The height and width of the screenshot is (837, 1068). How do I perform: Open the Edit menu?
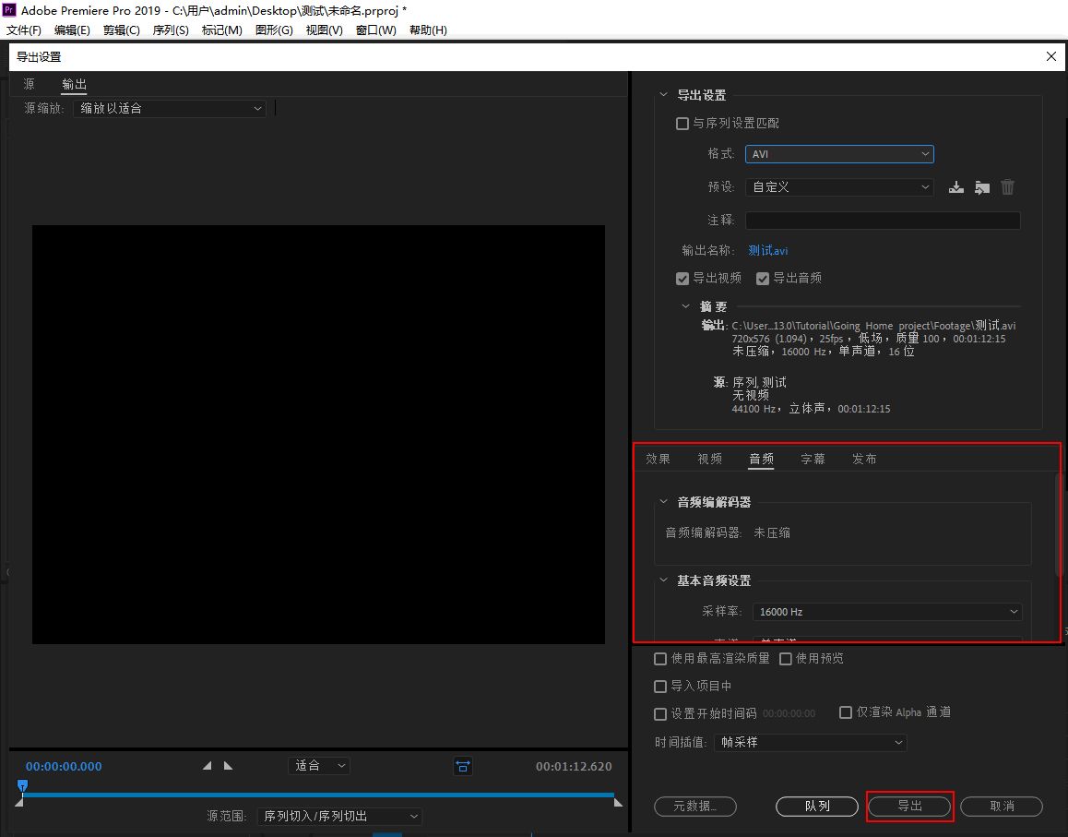click(72, 30)
